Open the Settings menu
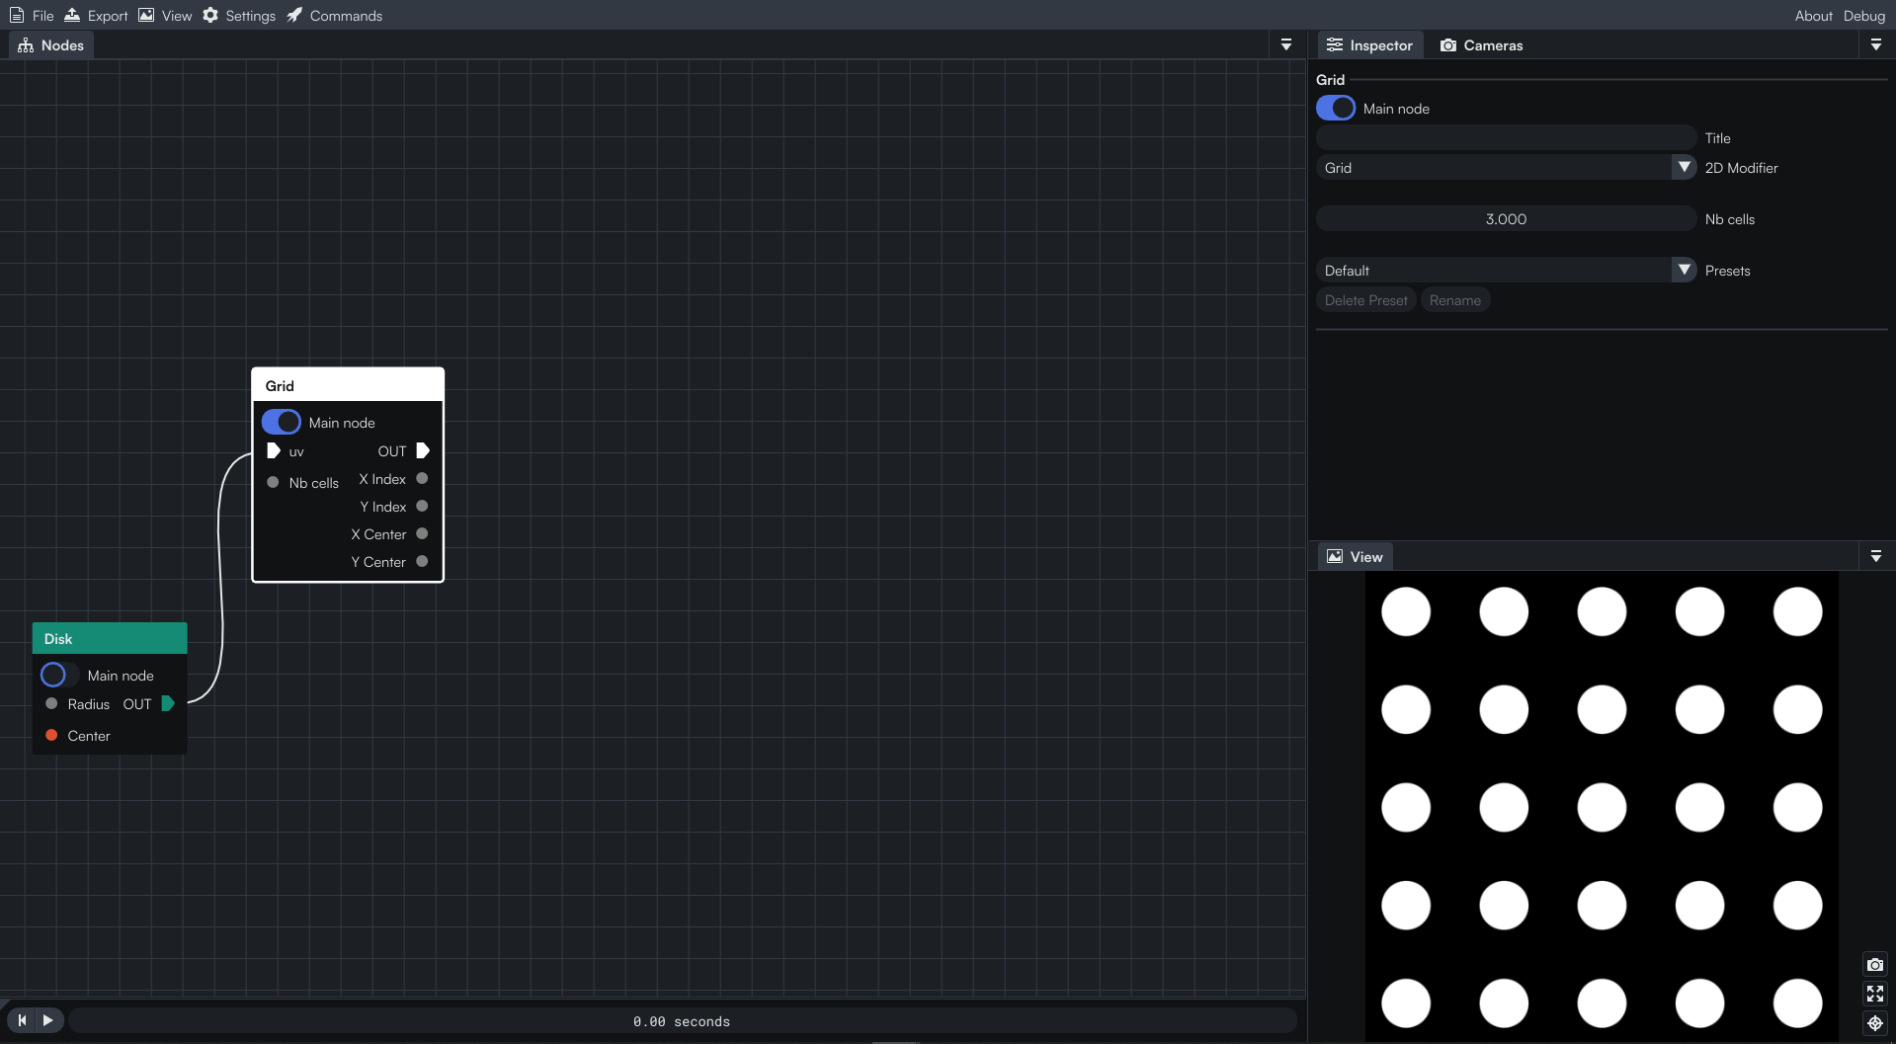Viewport: 1896px width, 1044px height. [239, 16]
